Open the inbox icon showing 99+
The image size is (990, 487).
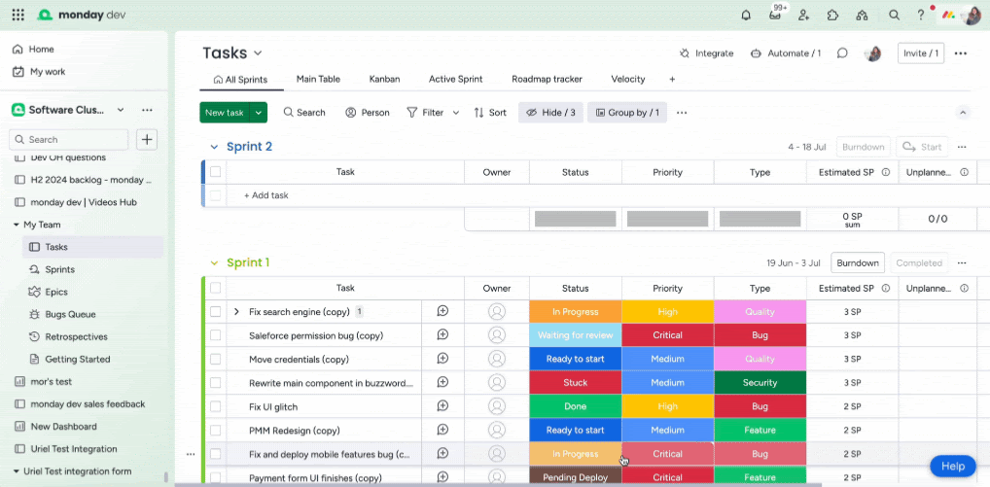(775, 16)
